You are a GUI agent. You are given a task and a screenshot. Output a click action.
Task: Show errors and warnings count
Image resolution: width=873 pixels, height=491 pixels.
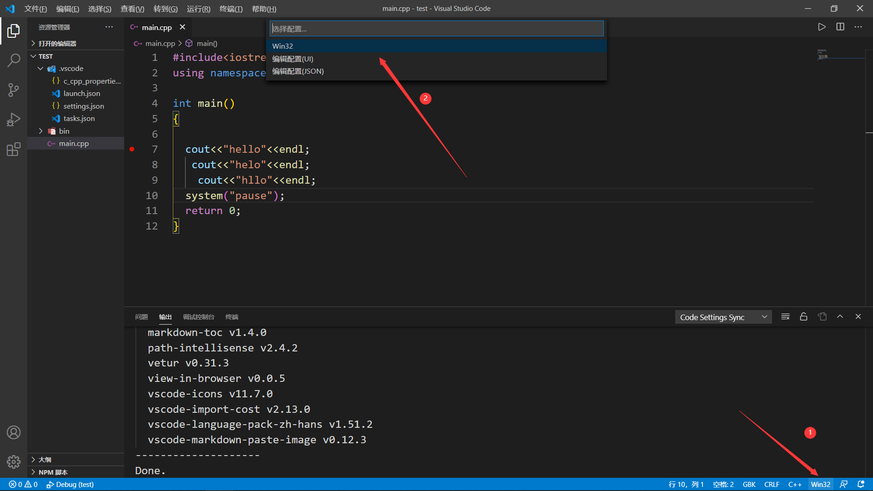(23, 484)
